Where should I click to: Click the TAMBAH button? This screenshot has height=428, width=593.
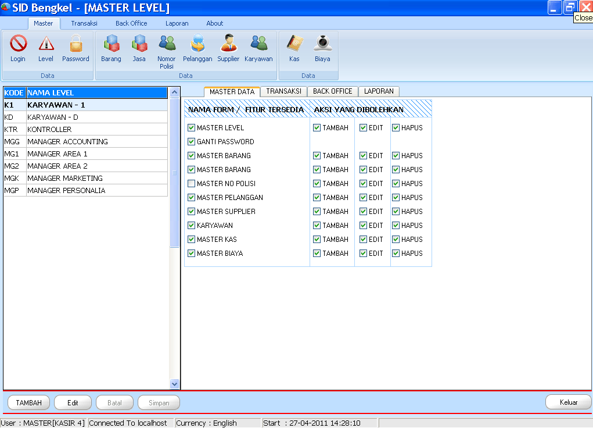click(x=28, y=402)
